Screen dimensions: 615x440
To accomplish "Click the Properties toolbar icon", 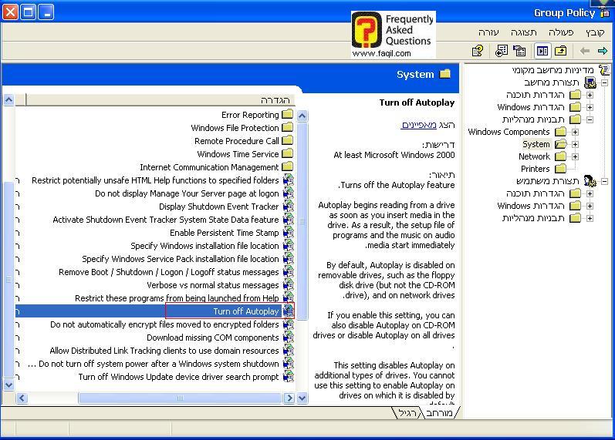I will tap(519, 51).
